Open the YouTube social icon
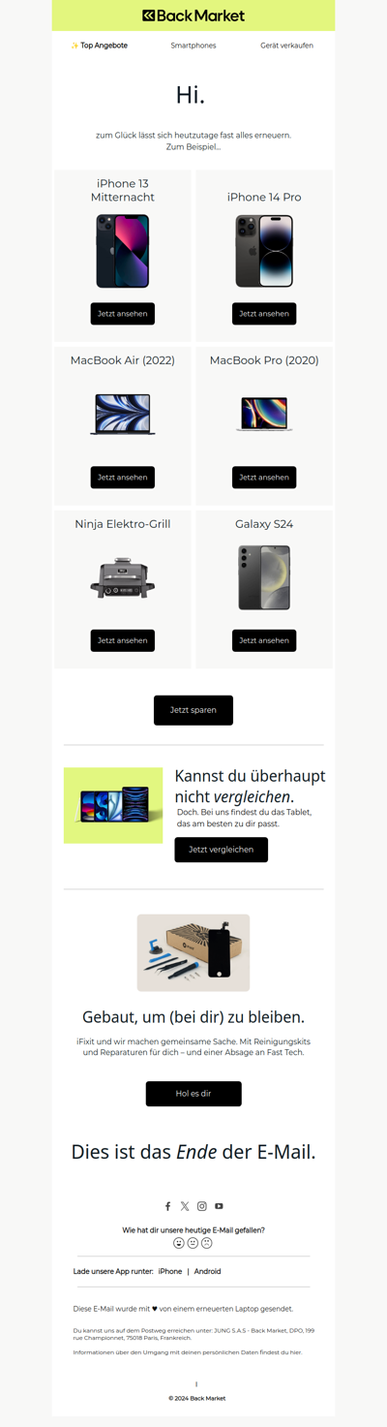387x1427 pixels. (x=220, y=1206)
